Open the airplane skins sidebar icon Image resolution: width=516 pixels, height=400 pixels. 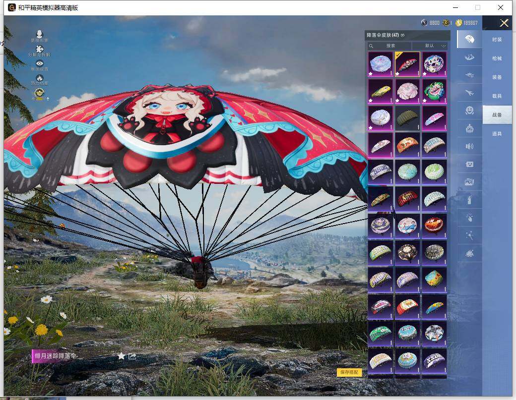[469, 93]
